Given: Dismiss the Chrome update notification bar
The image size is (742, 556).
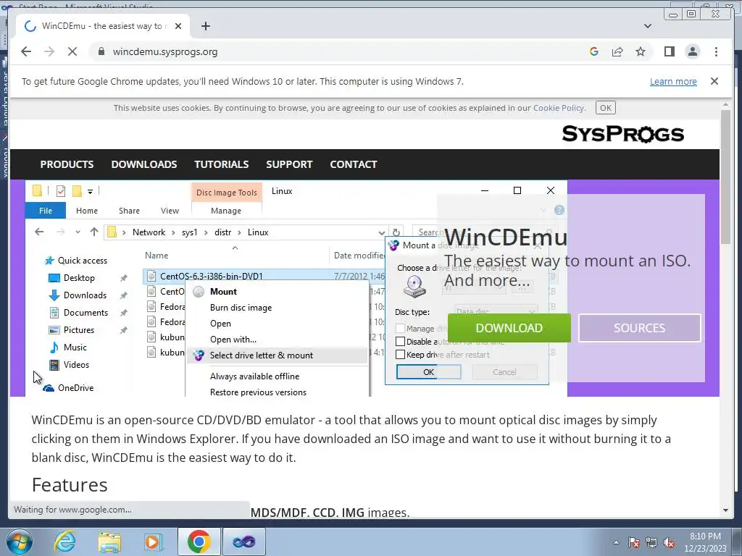Looking at the screenshot, I should [714, 81].
